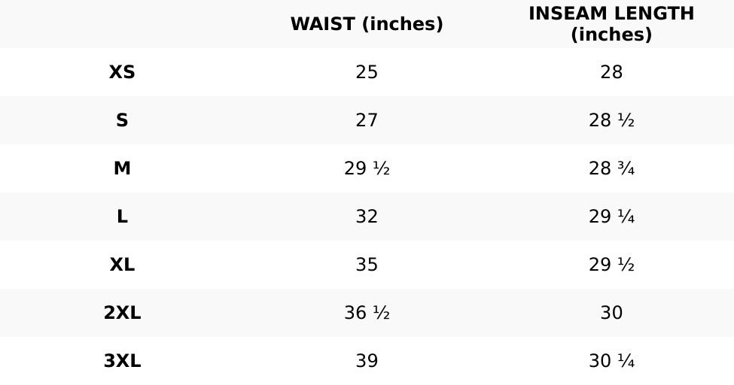Click the 3XL waist value 39
Viewport: 734px width, 385px height.
point(367,361)
